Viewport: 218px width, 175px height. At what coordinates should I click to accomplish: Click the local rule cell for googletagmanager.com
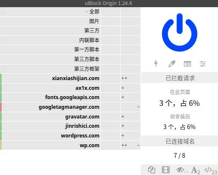coord(130,107)
